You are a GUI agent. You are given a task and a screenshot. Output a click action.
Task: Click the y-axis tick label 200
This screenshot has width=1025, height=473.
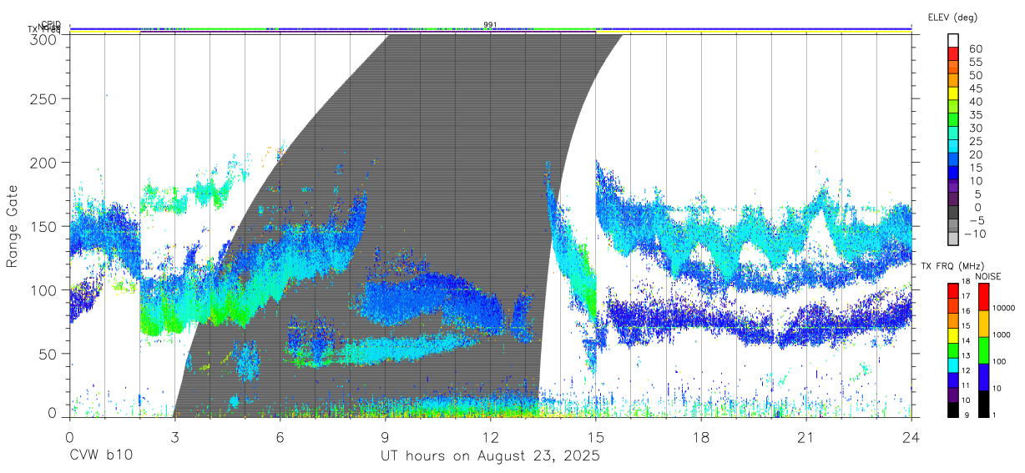43,162
